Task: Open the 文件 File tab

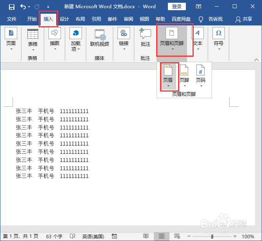Action: 12,19
